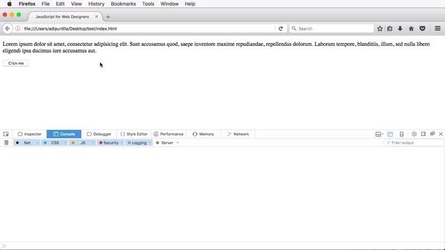Save page to Pocket icon

pos(422,28)
